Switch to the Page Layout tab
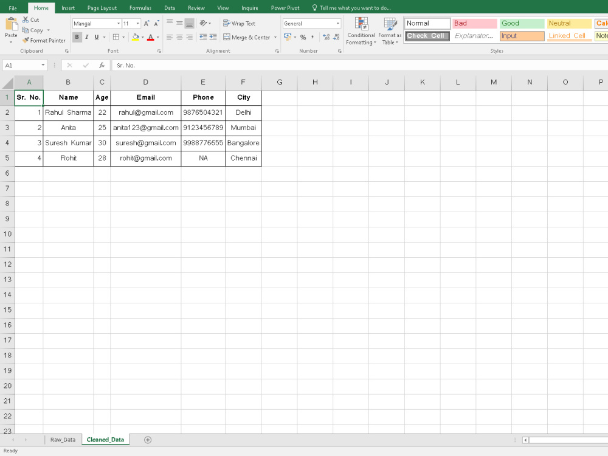Viewport: 608px width, 456px height. (x=102, y=8)
